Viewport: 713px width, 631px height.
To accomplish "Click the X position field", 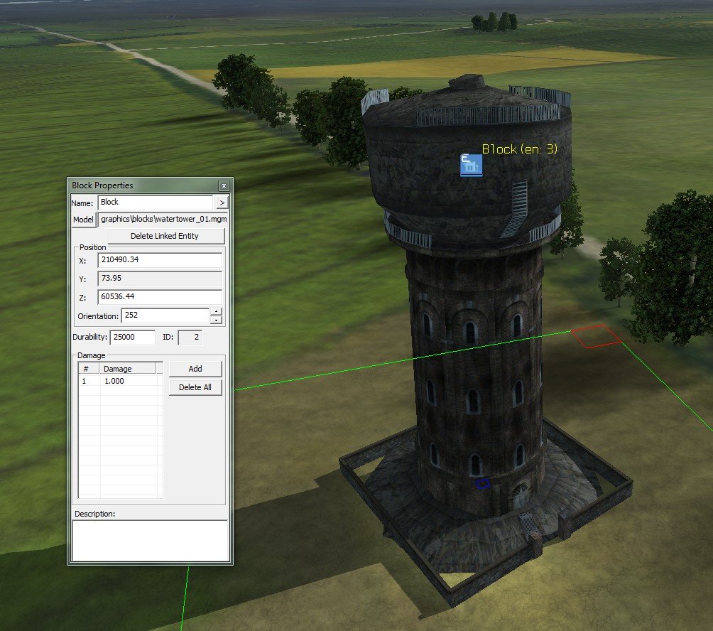I will point(160,260).
